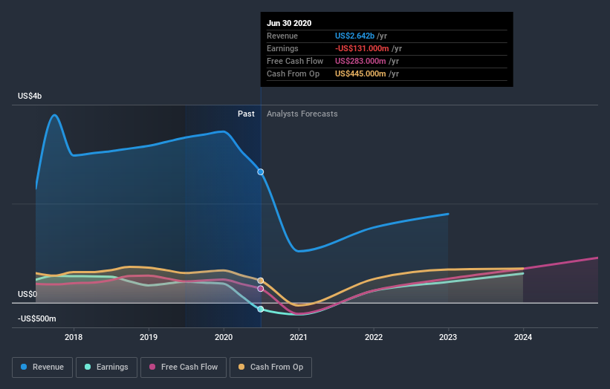Click the 2023 x-axis label
The width and height of the screenshot is (610, 389).
[x=448, y=337]
